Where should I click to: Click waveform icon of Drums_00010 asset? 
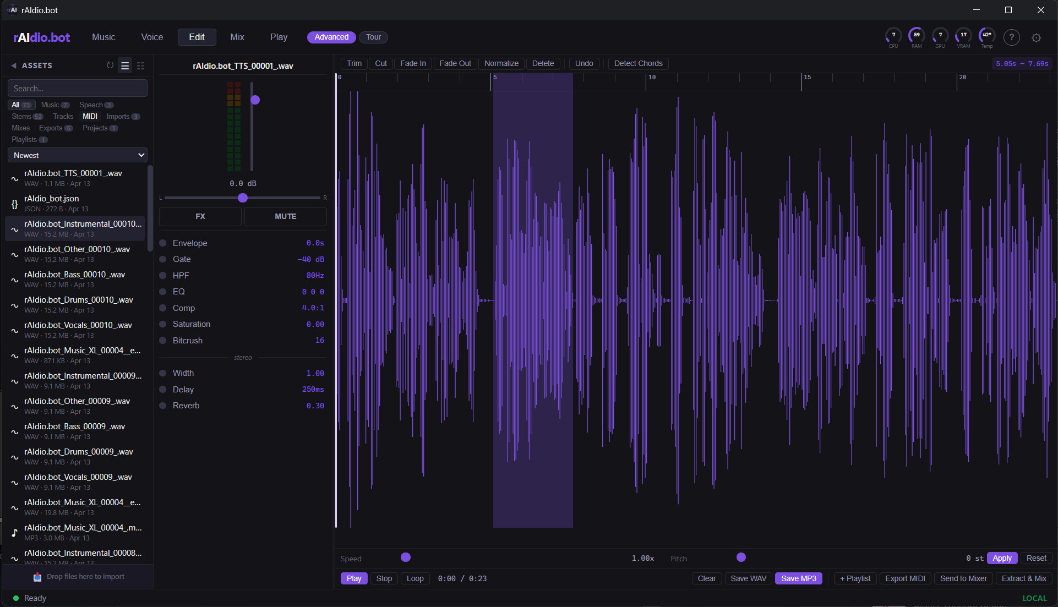(x=15, y=305)
